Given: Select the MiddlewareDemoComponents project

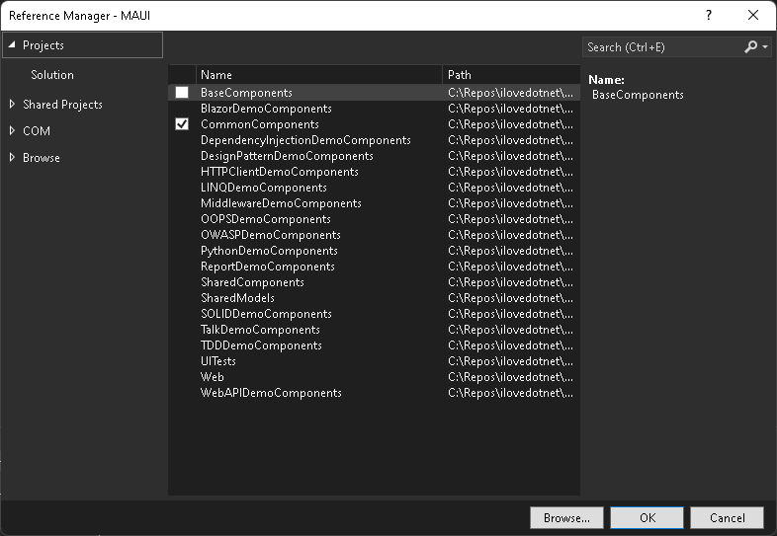Looking at the screenshot, I should pyautogui.click(x=281, y=203).
